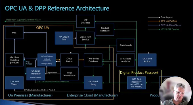Select the Time-Series Database box
Image resolution: width=193 pixels, height=105 pixels.
[x=93, y=60]
